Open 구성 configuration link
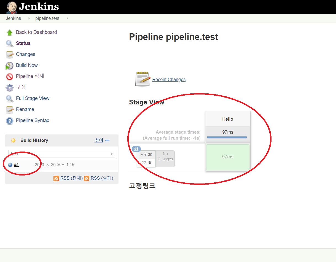 [x=21, y=87]
